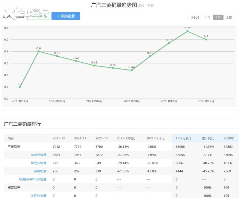Click the 累计同比 column header
Screen dimensions: 239x198
[x=208, y=138]
